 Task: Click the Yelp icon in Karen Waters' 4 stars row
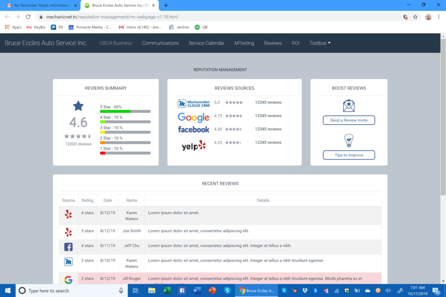(x=68, y=214)
